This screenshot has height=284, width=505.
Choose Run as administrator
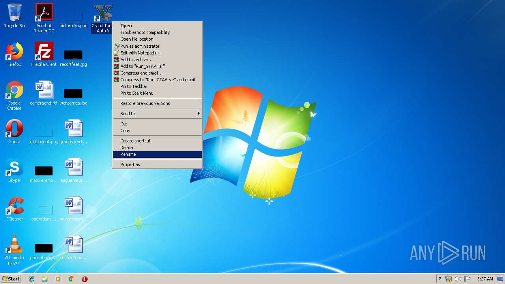tap(157, 46)
